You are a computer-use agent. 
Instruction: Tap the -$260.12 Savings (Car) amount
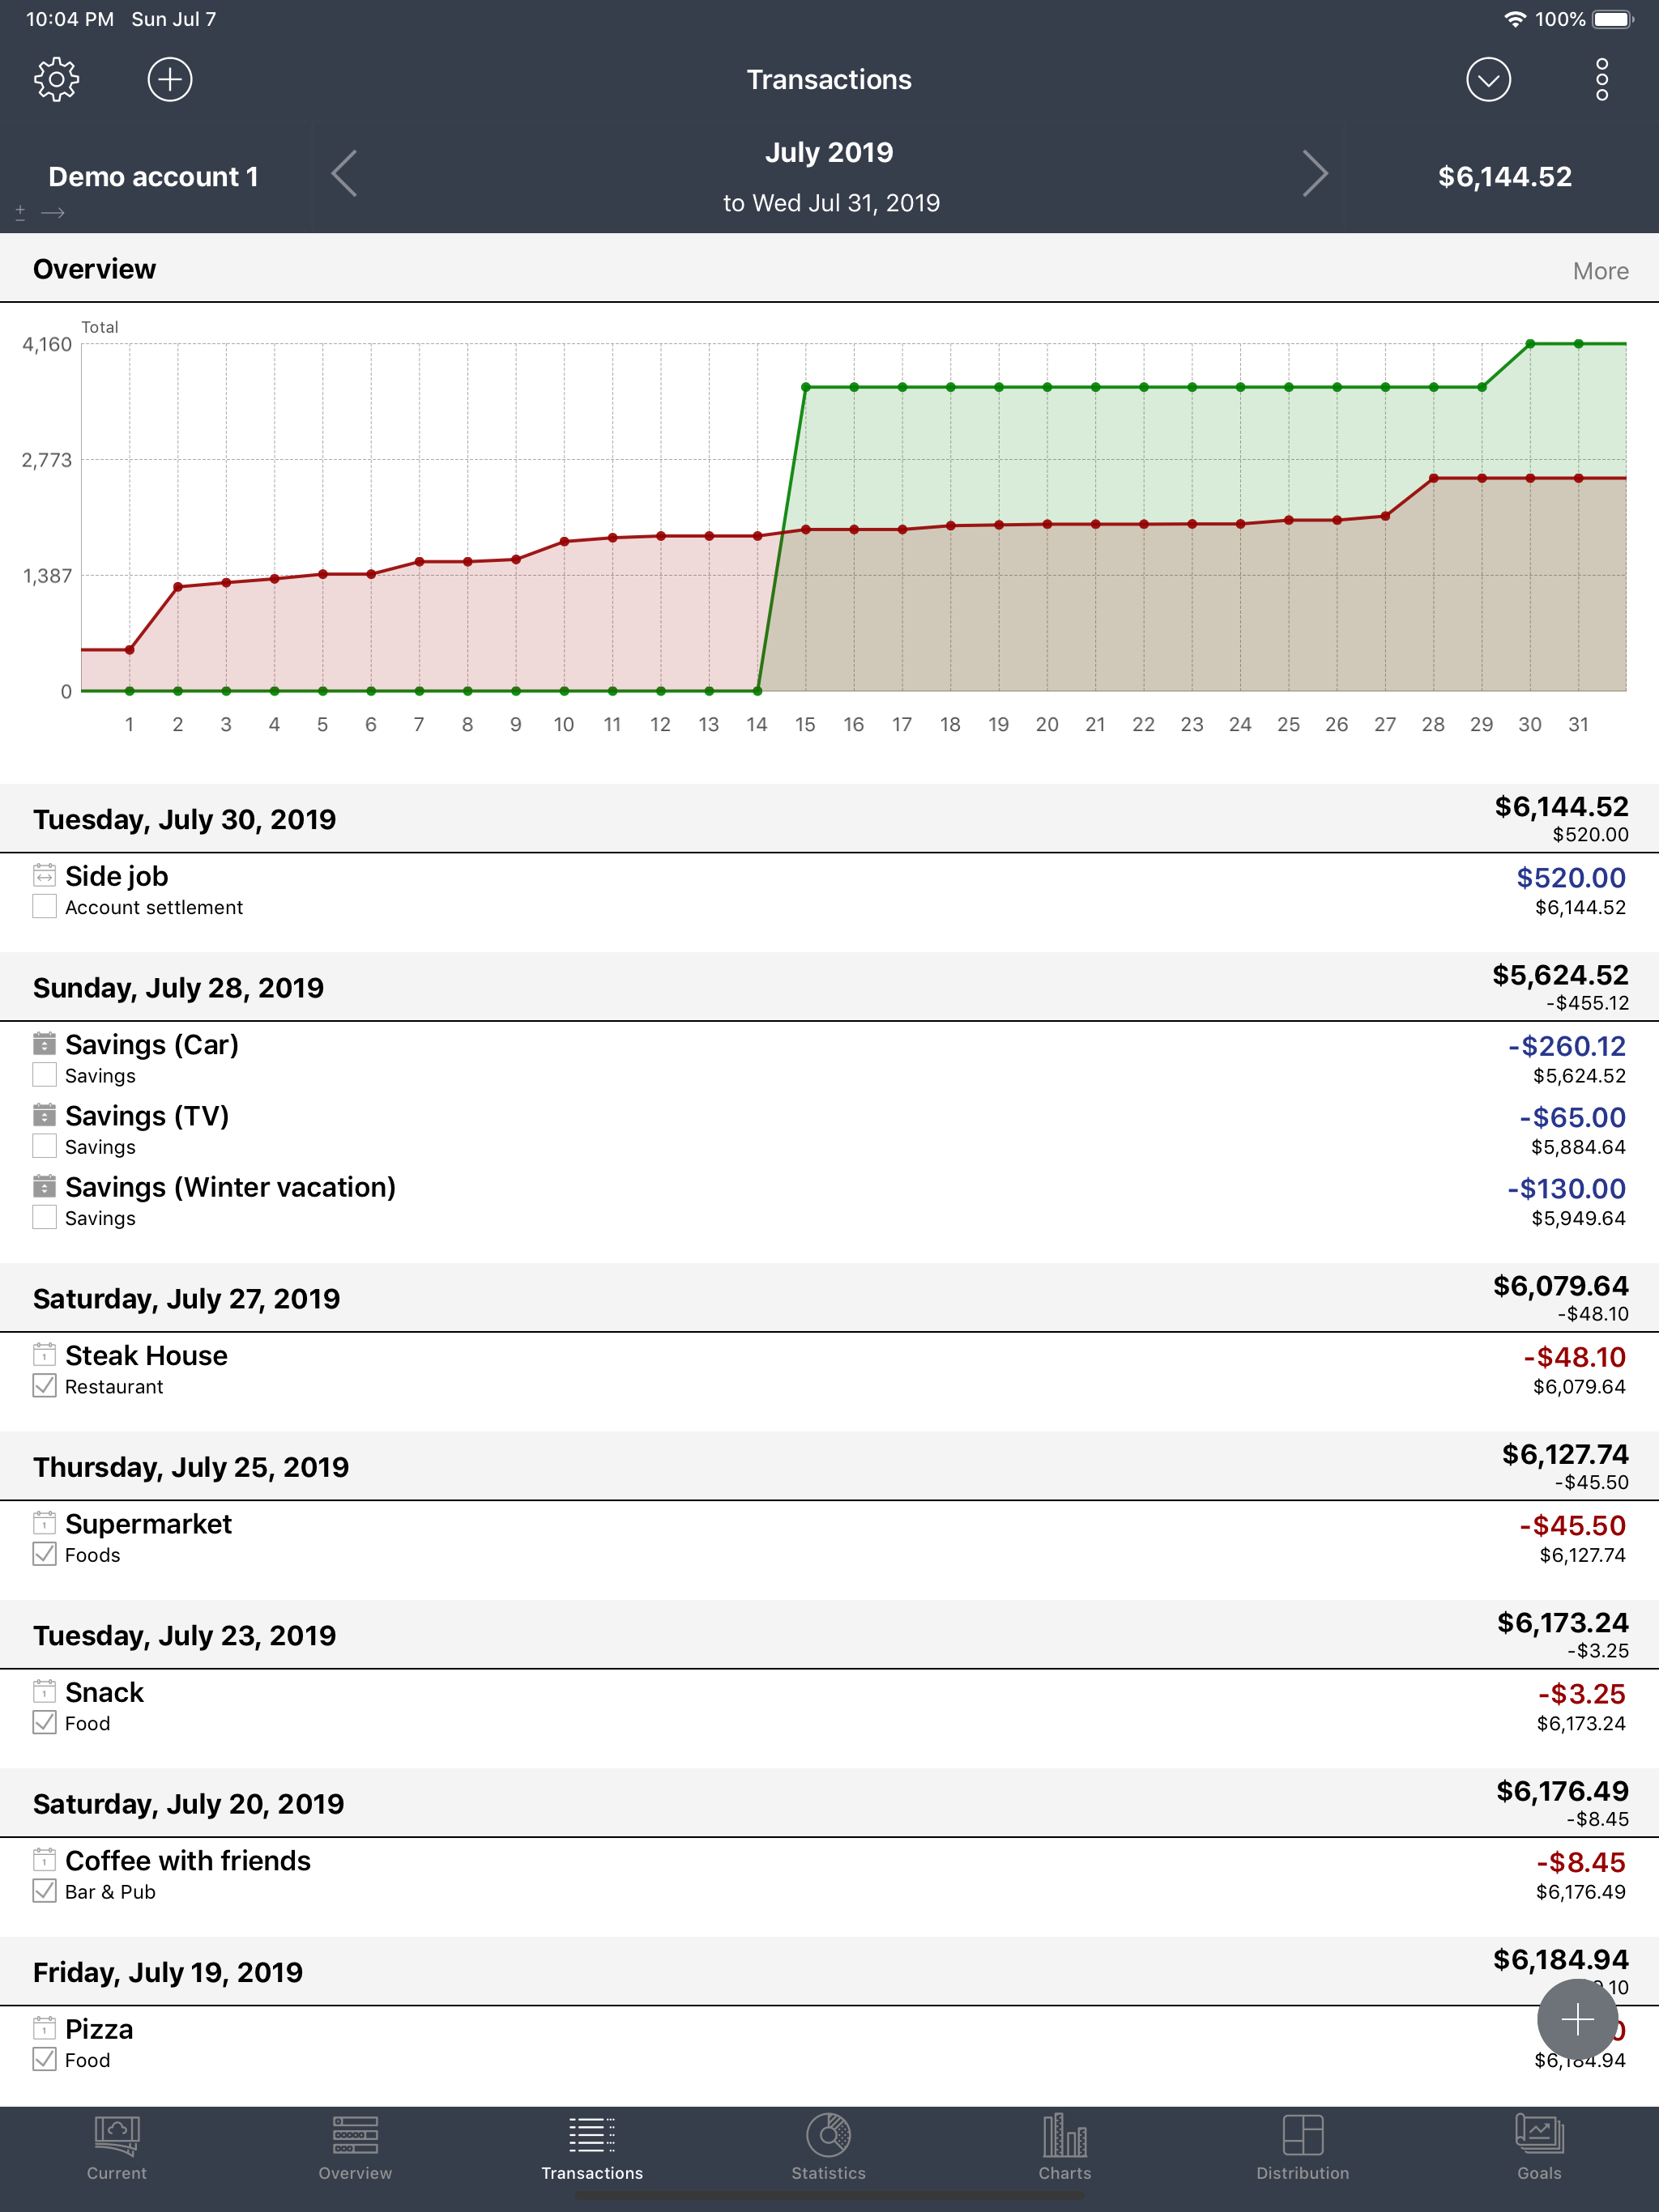point(1567,1046)
